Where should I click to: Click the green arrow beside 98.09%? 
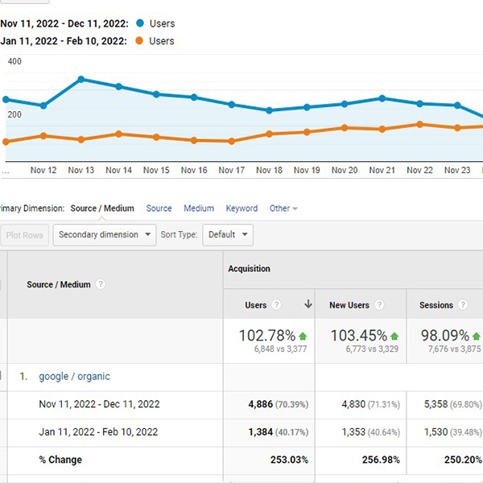477,336
